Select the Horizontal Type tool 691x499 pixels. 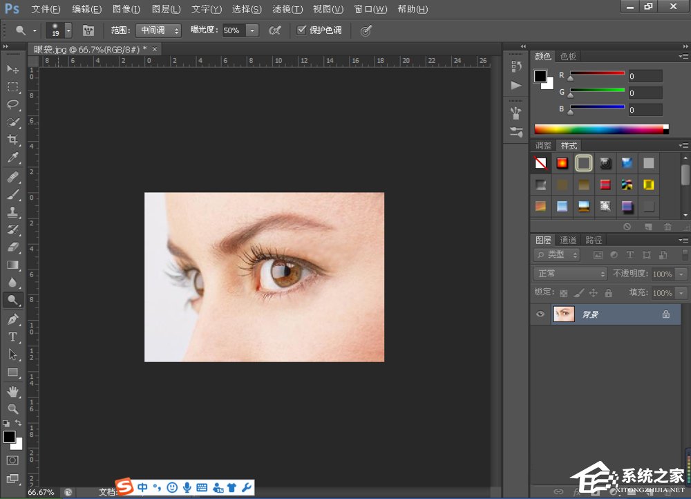coord(13,337)
